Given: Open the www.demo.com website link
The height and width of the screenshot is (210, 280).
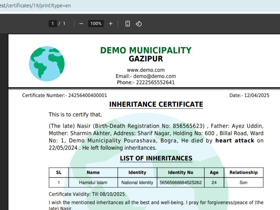Looking at the screenshot, I should click(146, 70).
